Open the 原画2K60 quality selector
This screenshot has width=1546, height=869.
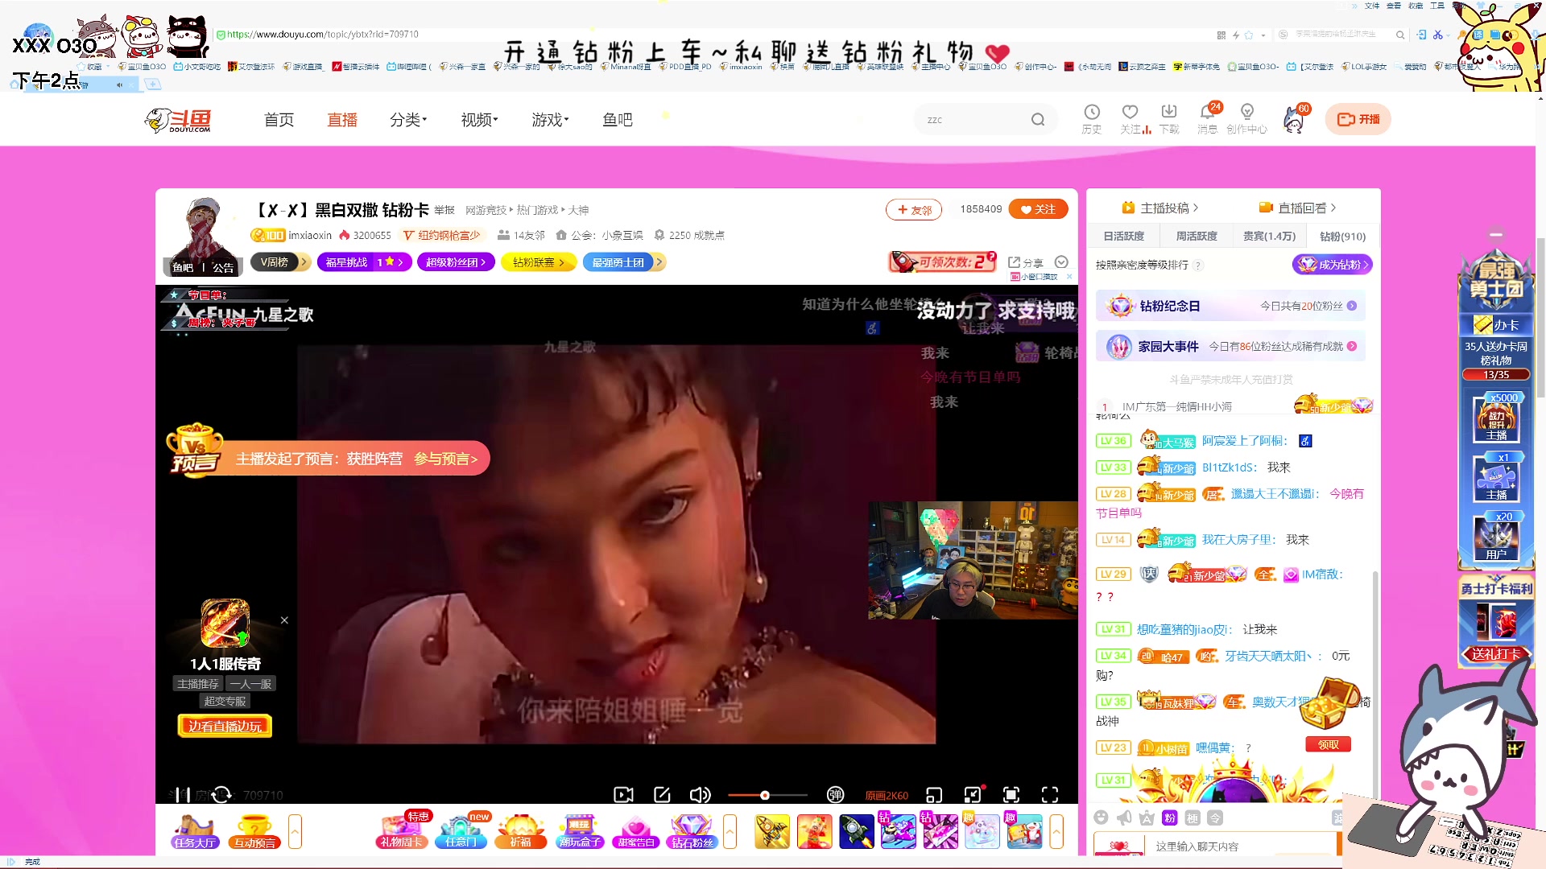pyautogui.click(x=887, y=795)
